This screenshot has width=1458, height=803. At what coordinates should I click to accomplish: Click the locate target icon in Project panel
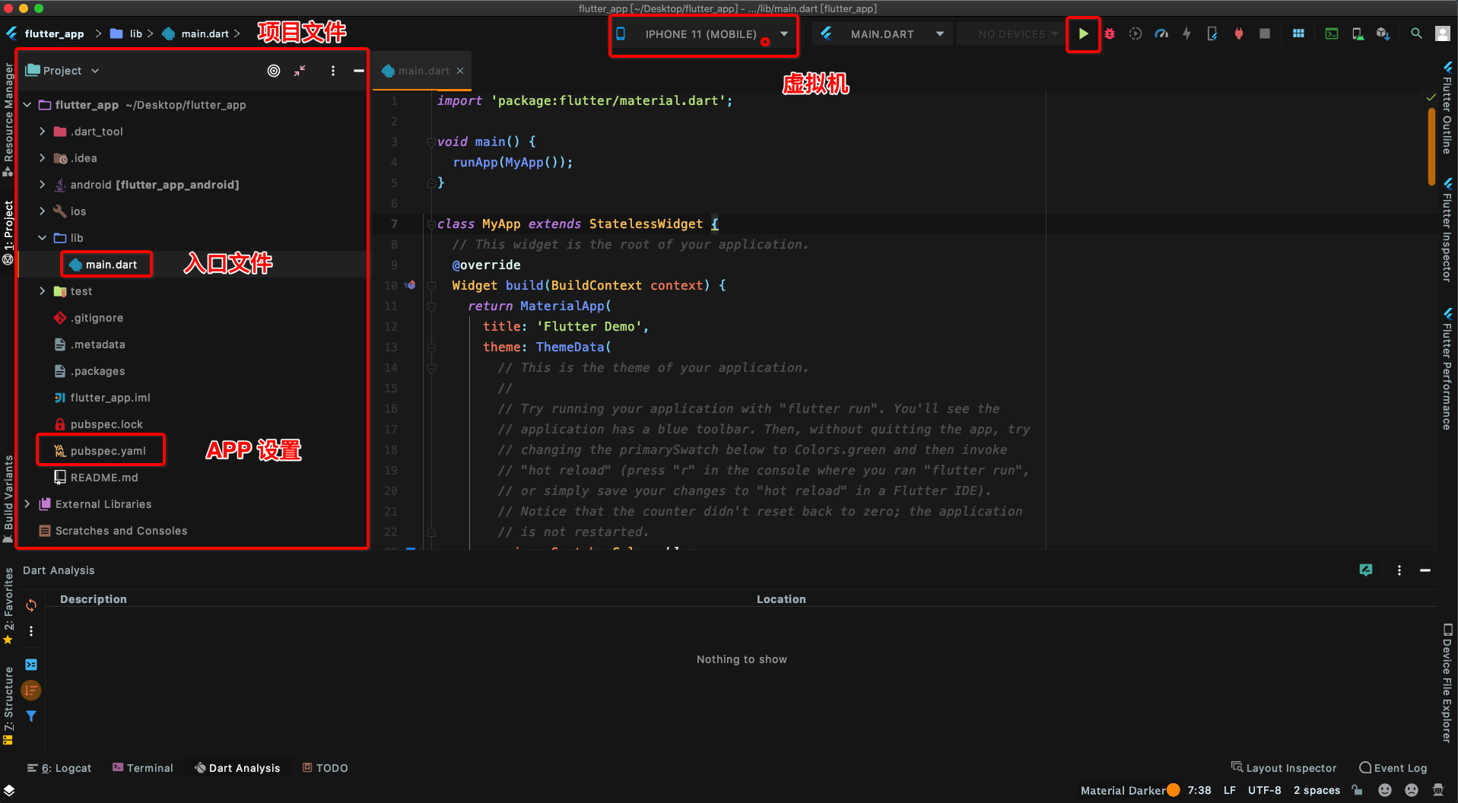[x=274, y=71]
